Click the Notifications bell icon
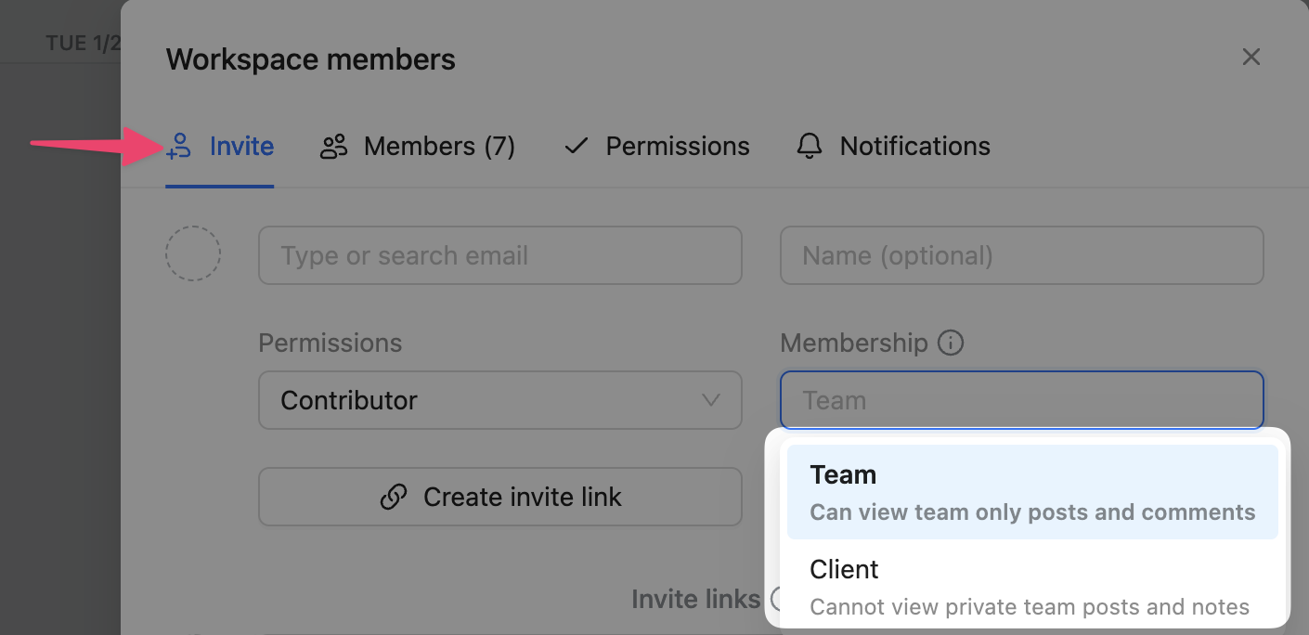Image resolution: width=1309 pixels, height=635 pixels. point(810,147)
